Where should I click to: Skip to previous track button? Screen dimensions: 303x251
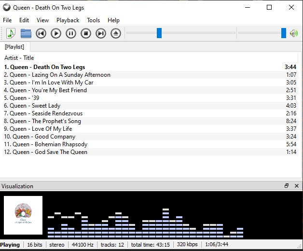pyautogui.click(x=41, y=33)
